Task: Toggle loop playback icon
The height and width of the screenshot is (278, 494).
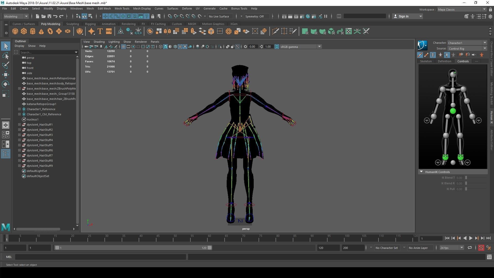Action: click(470, 248)
